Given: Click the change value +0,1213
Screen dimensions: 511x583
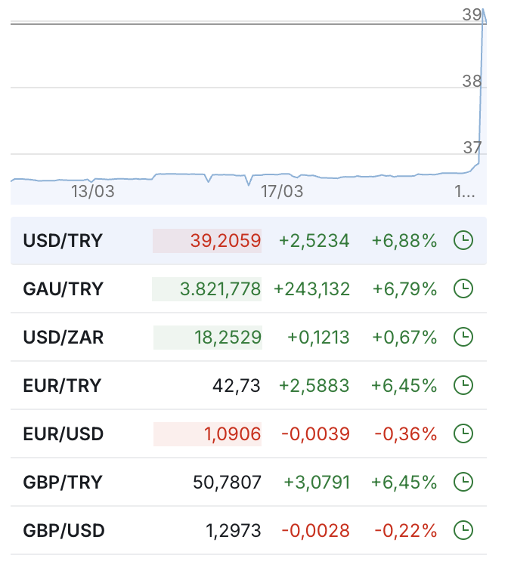Looking at the screenshot, I should pos(318,338).
